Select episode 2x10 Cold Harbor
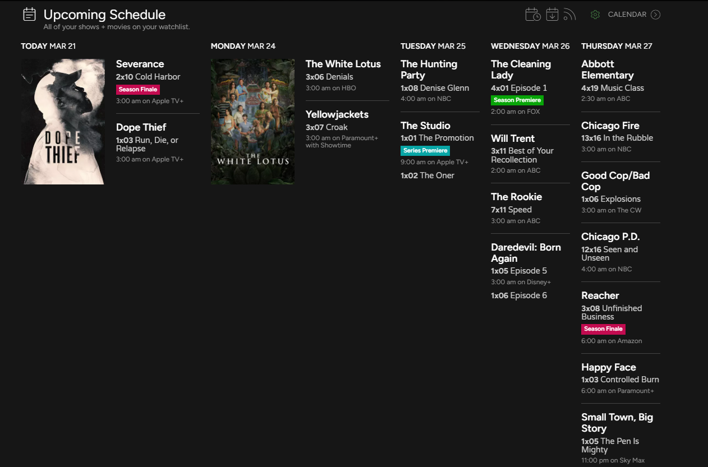This screenshot has height=467, width=708. (x=148, y=77)
